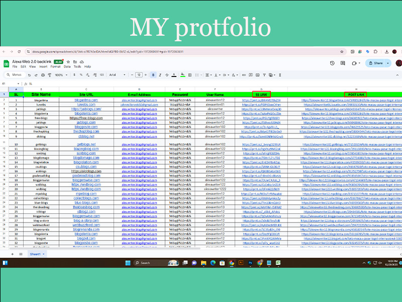Toggle strikethrough formatting
This screenshot has height=302, width=402.
pos(167,75)
